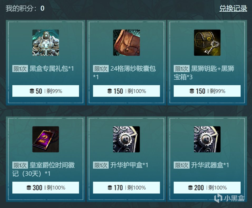Redeem 升华武器盒 for 200 points
The height and width of the screenshot is (208, 252).
tap(207, 188)
